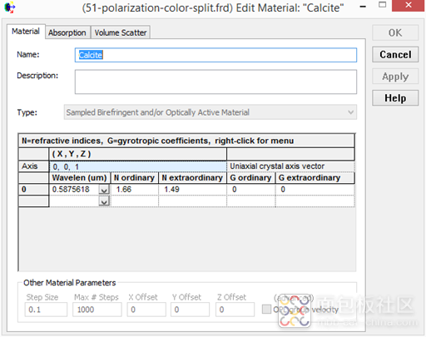Image resolution: width=426 pixels, height=337 pixels.
Task: Click the OK button
Action: 395,32
